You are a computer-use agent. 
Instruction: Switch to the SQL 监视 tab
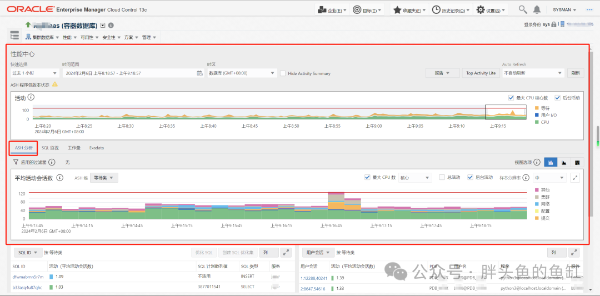50,148
